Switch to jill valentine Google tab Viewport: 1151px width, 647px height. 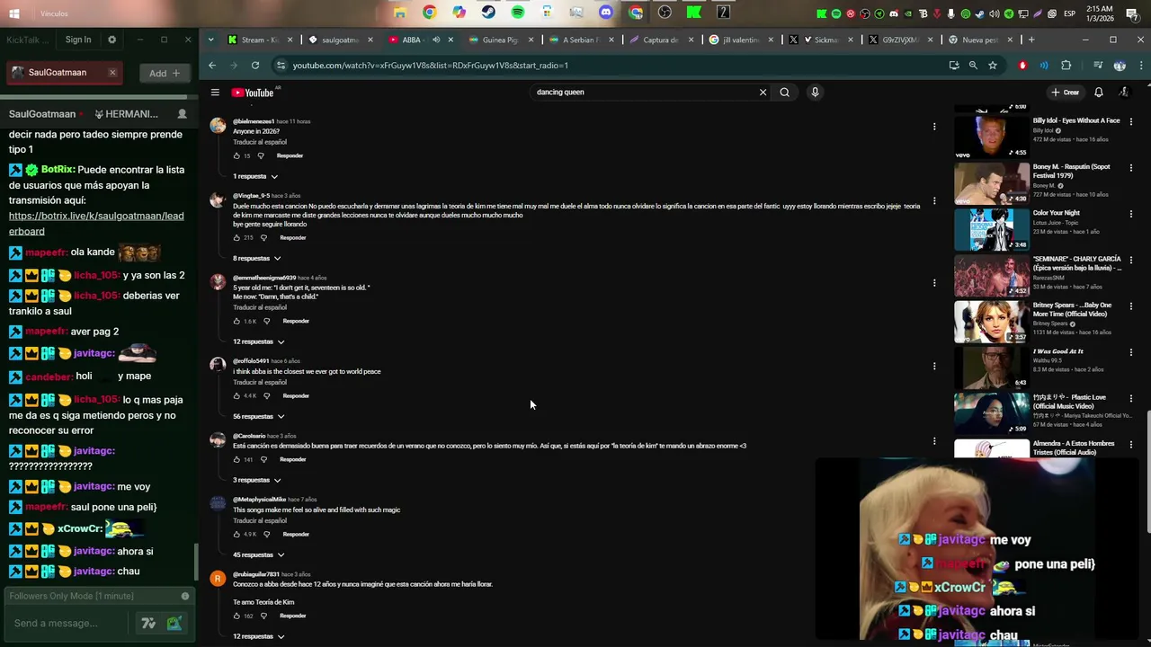pyautogui.click(x=740, y=40)
